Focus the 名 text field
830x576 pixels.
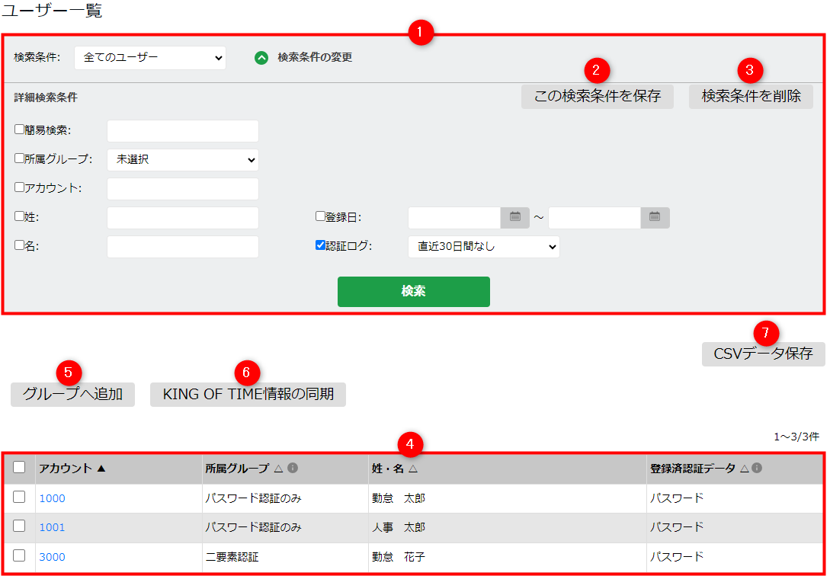coord(183,247)
